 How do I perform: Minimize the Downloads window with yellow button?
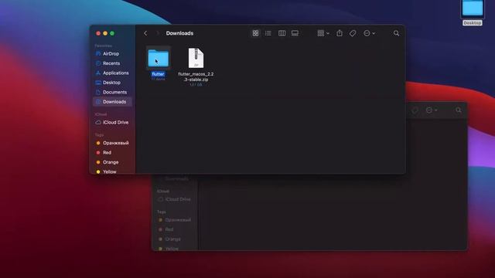tap(105, 33)
